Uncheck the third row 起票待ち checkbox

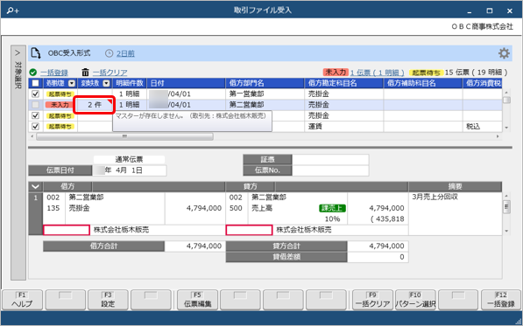click(x=35, y=115)
